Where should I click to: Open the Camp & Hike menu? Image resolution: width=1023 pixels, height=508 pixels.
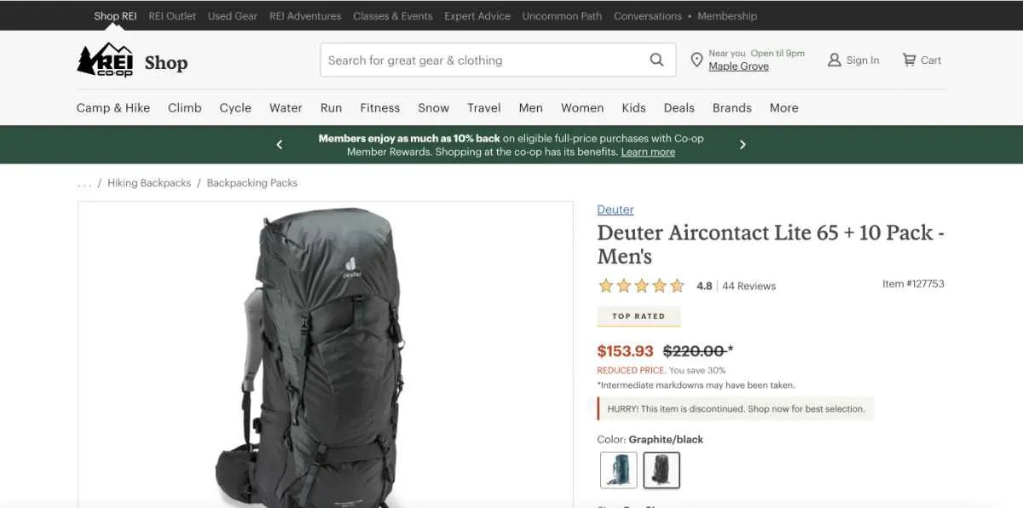tap(113, 107)
